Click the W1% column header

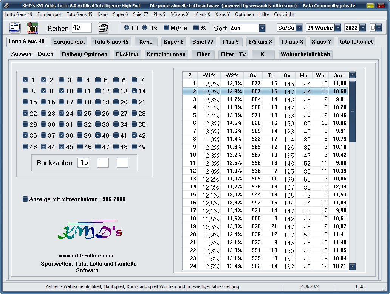[x=209, y=75]
